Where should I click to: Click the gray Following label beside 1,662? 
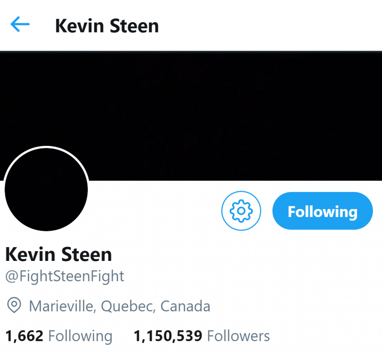81,336
